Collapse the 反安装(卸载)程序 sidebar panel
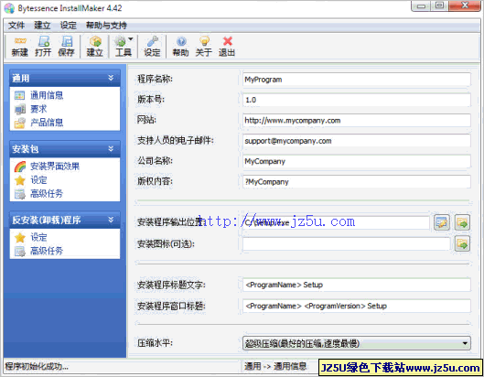 111,220
